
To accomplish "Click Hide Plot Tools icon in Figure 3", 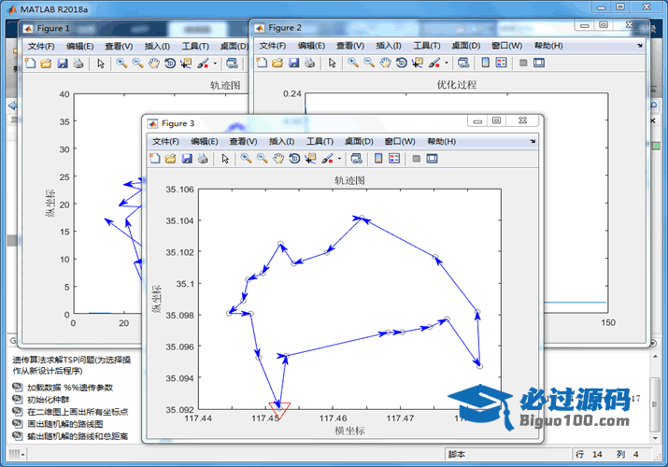I will (417, 159).
